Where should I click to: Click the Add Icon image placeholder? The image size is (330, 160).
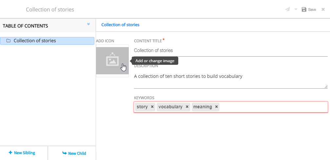click(112, 61)
